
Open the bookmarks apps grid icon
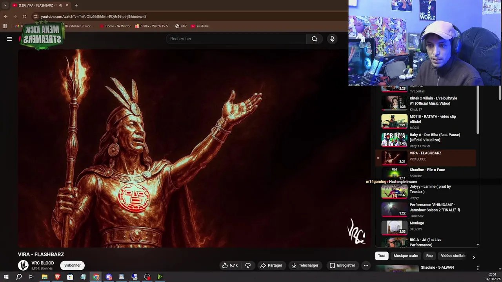pyautogui.click(x=5, y=26)
